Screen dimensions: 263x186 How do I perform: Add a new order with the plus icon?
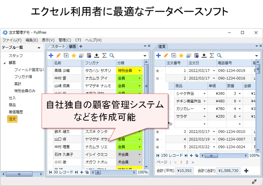coord(158,55)
